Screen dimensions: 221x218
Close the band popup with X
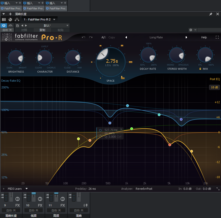pyautogui.click(x=121, y=129)
